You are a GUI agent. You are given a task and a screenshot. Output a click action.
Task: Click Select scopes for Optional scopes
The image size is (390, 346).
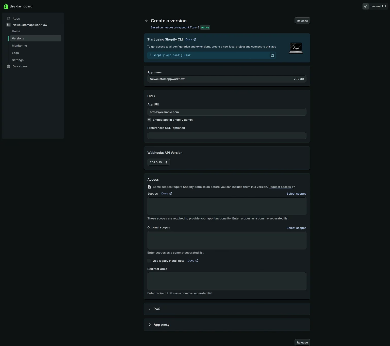[x=296, y=228]
